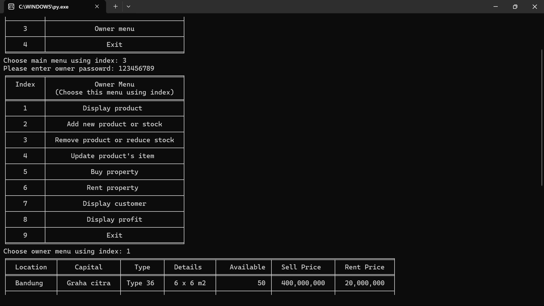Image resolution: width=544 pixels, height=306 pixels.
Task: Minimize the terminal window
Action: point(495,7)
